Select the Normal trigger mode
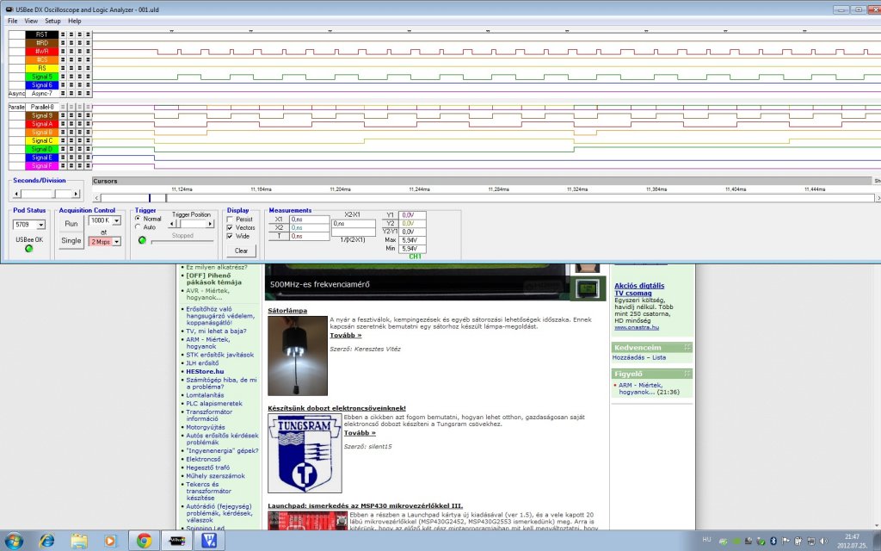Screen dimensions: 881x551 pyautogui.click(x=139, y=219)
